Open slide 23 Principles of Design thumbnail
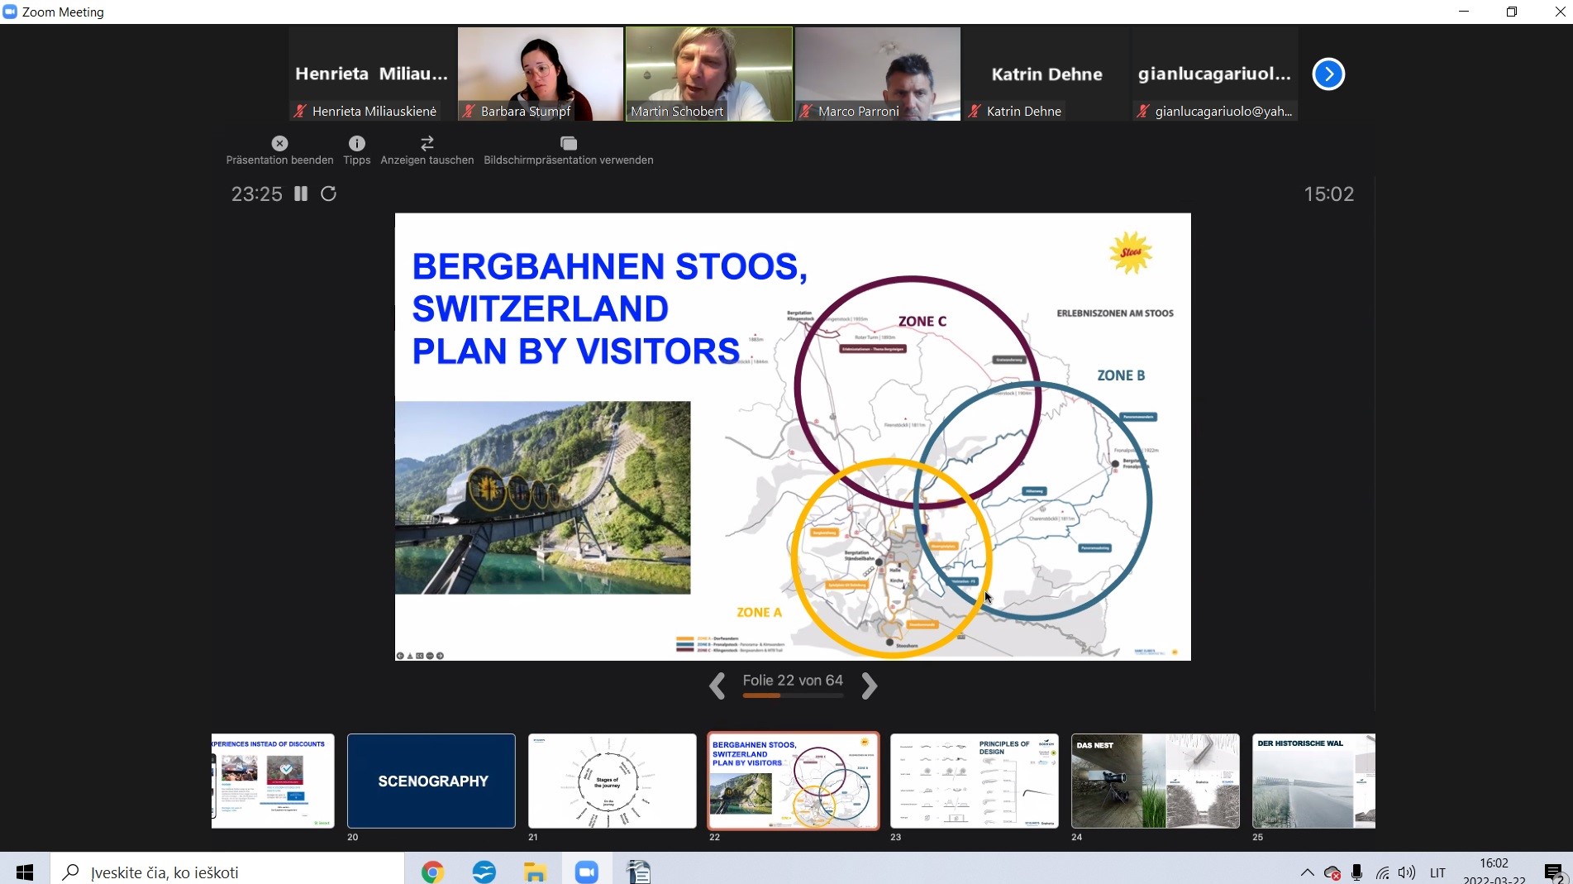This screenshot has width=1573, height=884. [x=975, y=781]
